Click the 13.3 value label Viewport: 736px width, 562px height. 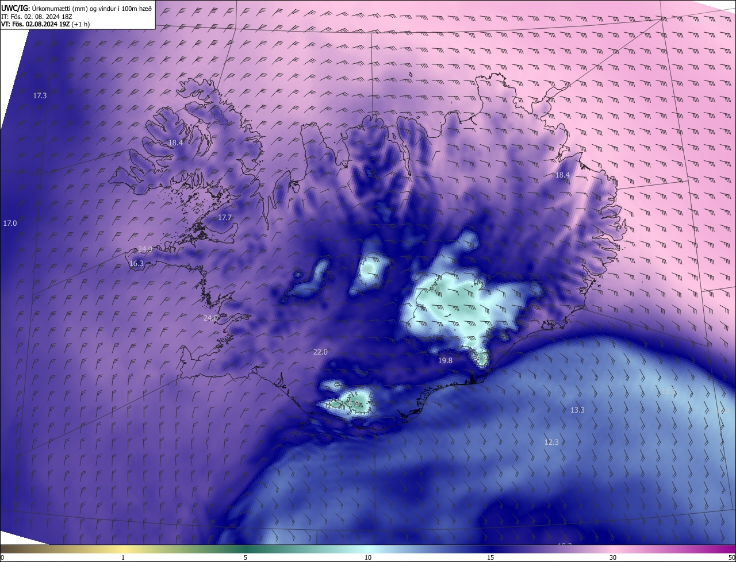577,410
